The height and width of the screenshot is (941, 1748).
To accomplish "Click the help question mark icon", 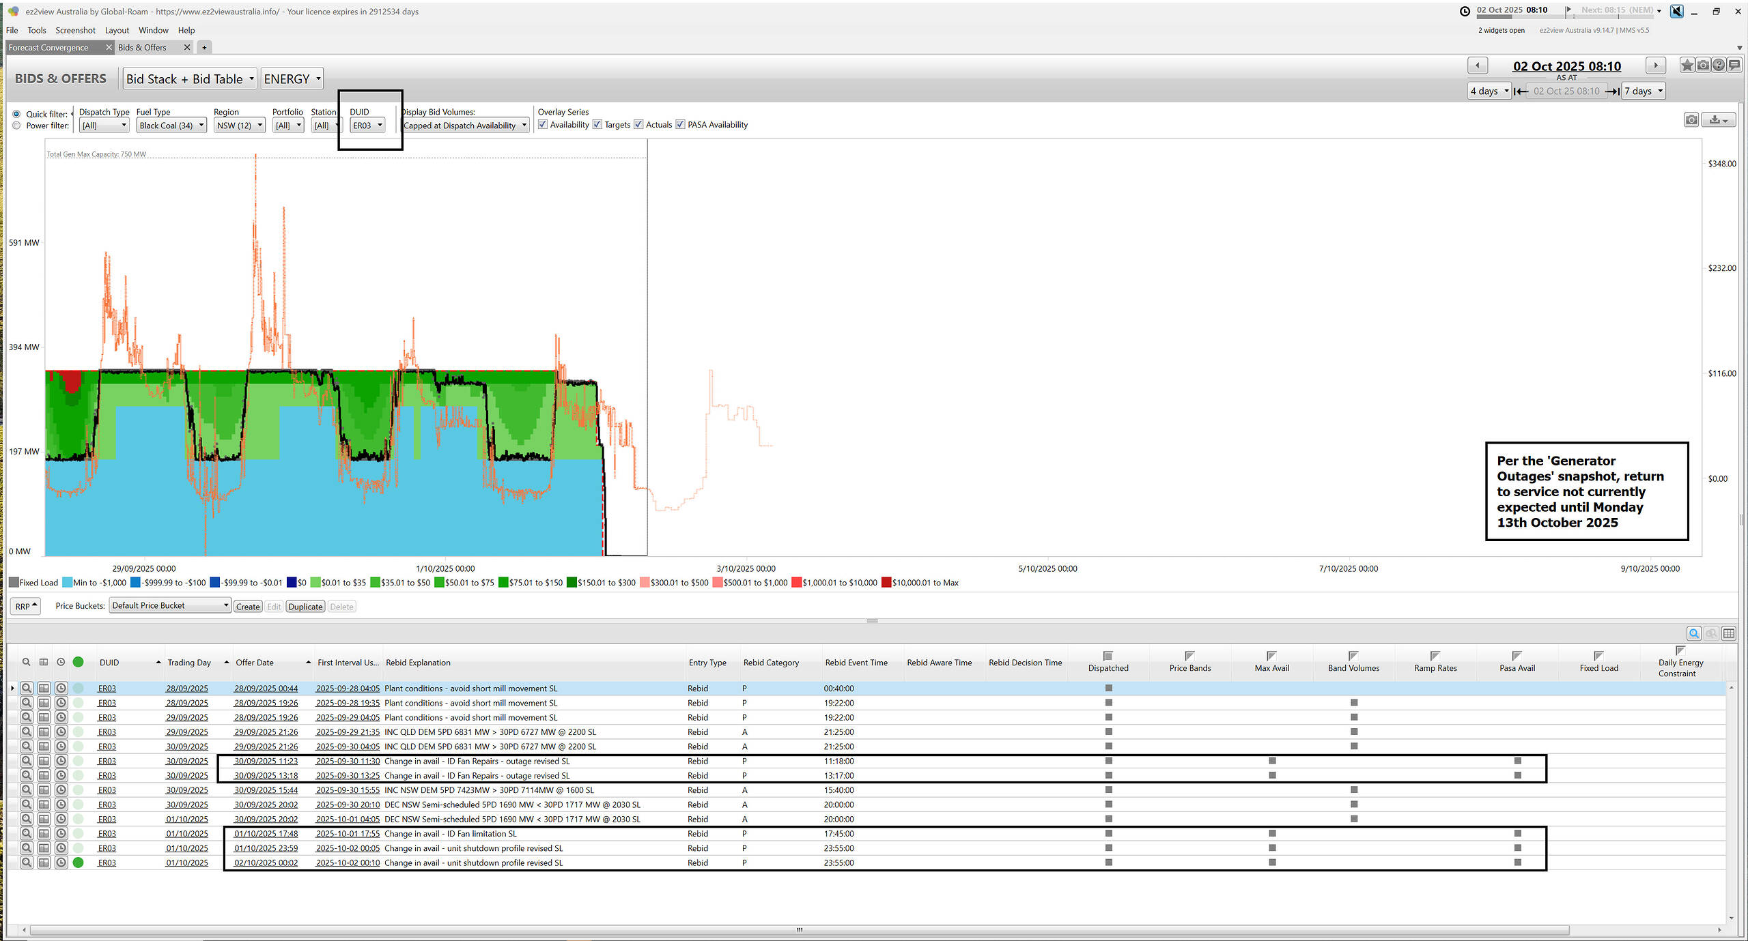I will pos(1719,66).
